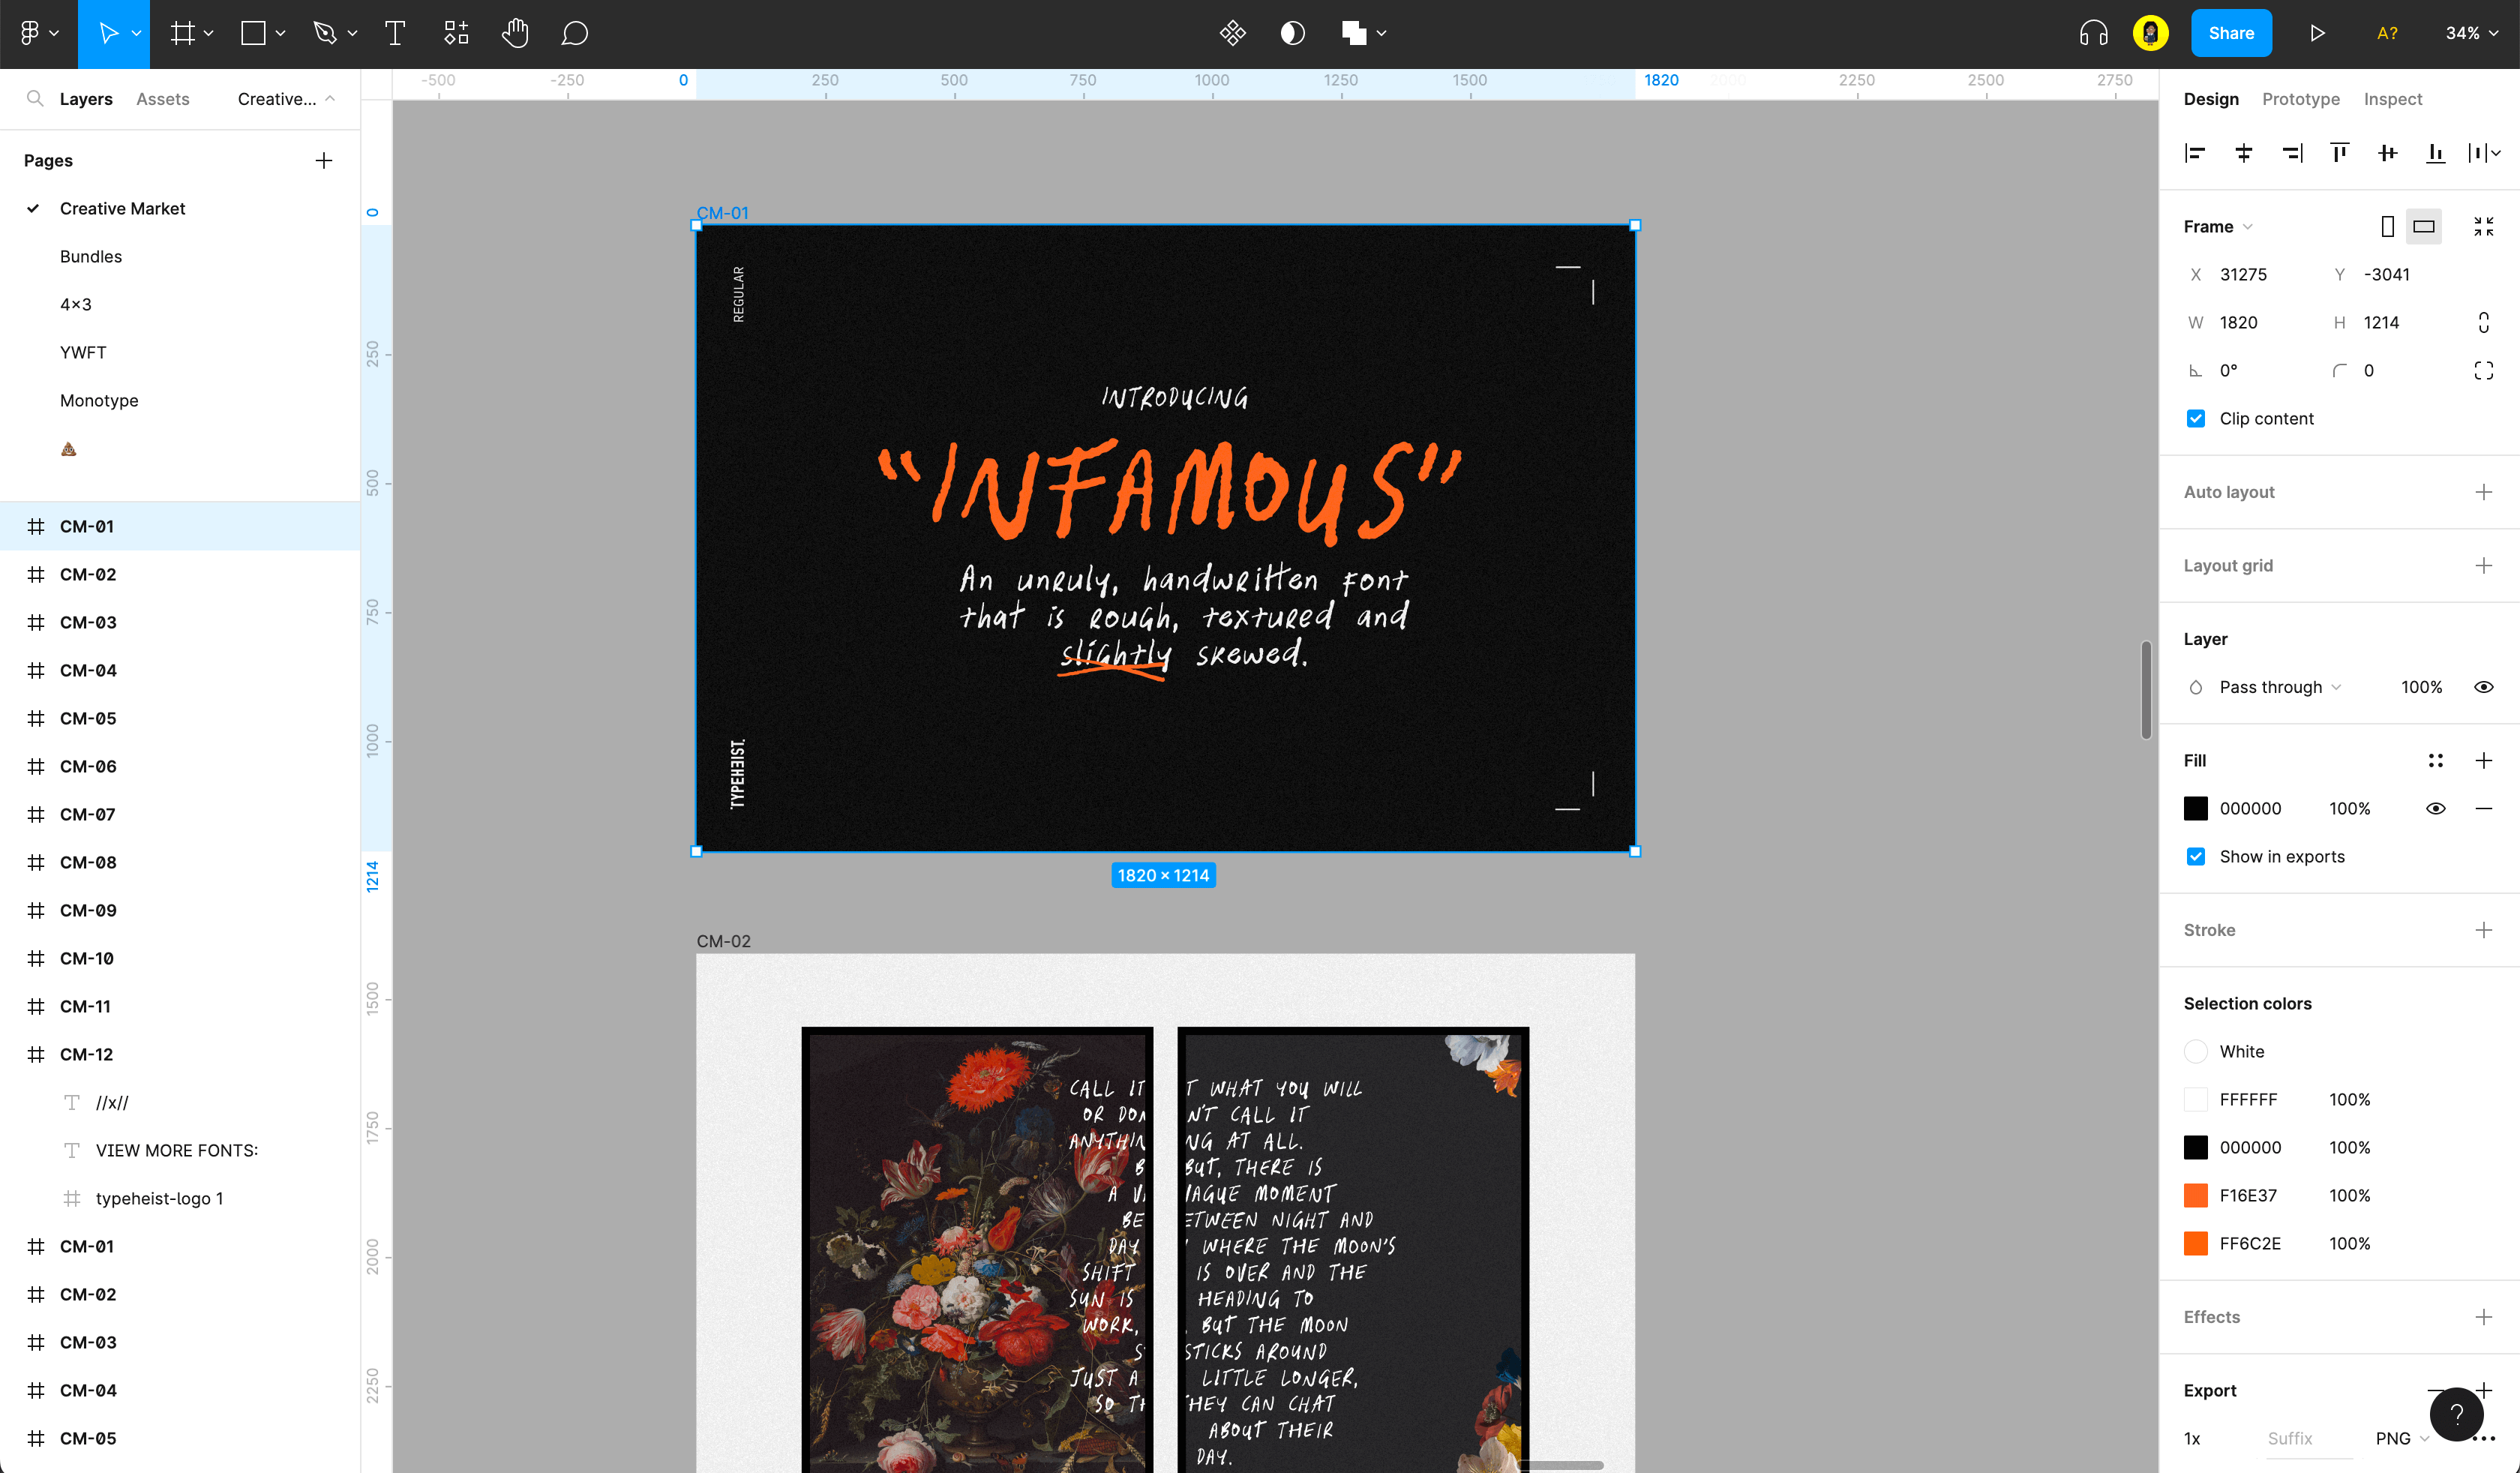Click align left icon in Design panel
The image size is (2520, 1473).
(x=2195, y=153)
